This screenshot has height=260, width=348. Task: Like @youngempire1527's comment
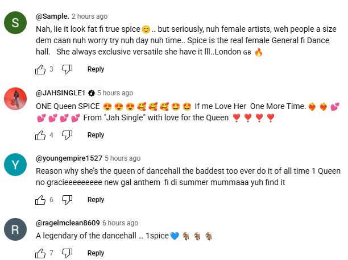40,200
